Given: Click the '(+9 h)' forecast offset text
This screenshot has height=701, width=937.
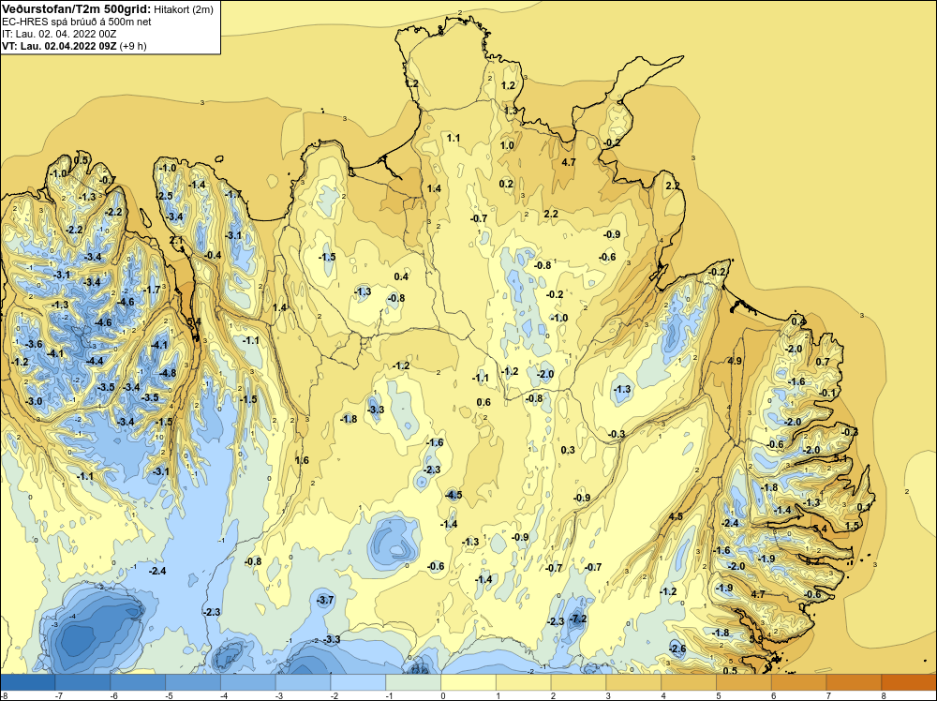Looking at the screenshot, I should 133,46.
